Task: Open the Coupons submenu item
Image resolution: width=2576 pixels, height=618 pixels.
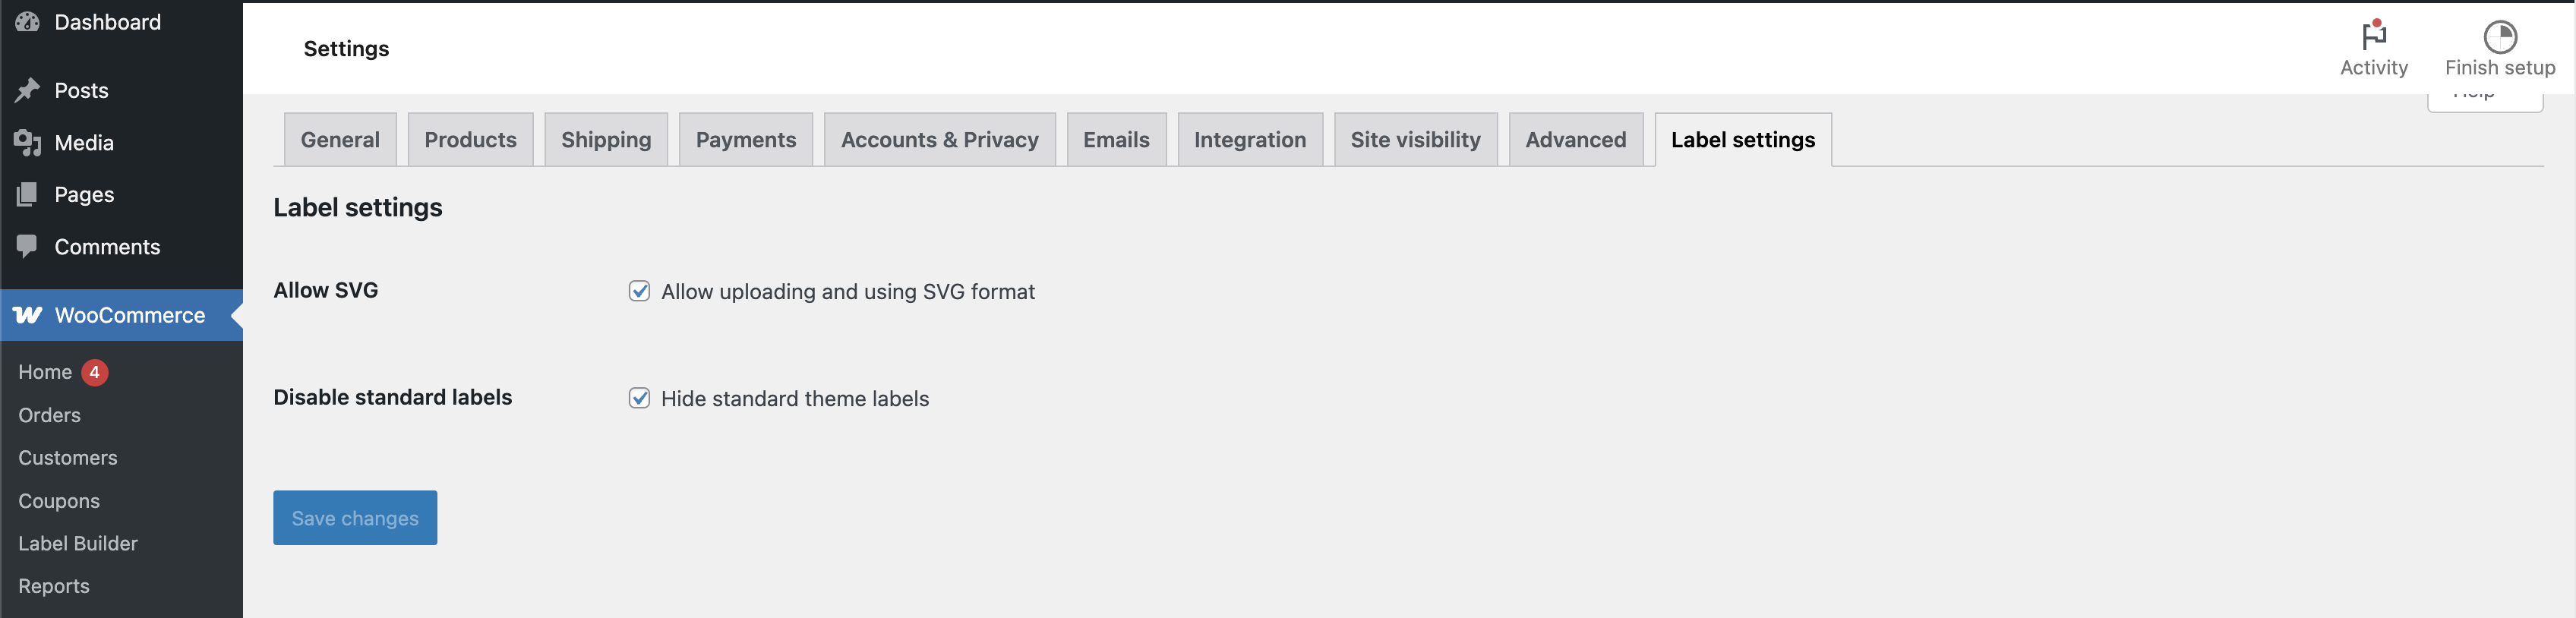Action: [x=59, y=501]
